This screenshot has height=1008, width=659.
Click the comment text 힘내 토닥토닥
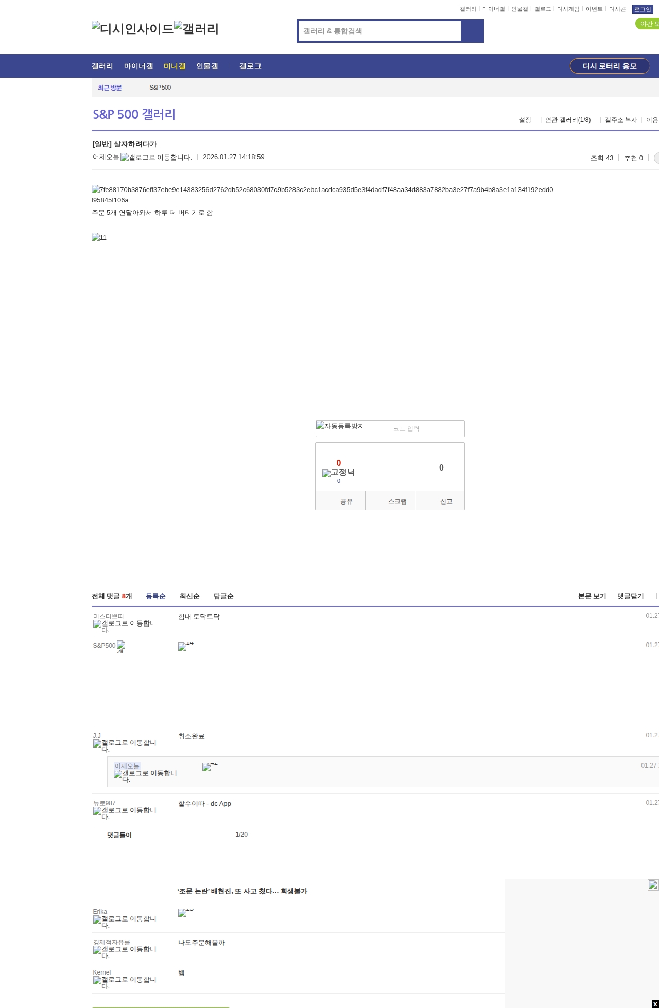[199, 617]
